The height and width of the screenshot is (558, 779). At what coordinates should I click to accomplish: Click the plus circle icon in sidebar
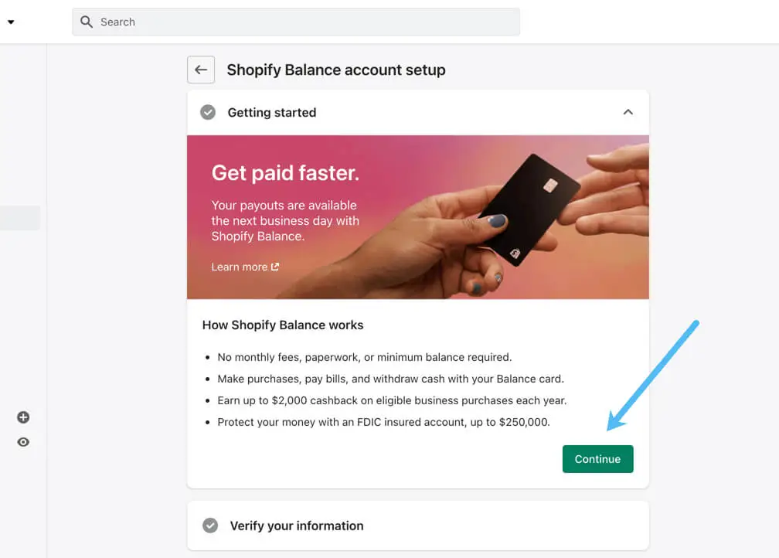[x=23, y=417]
